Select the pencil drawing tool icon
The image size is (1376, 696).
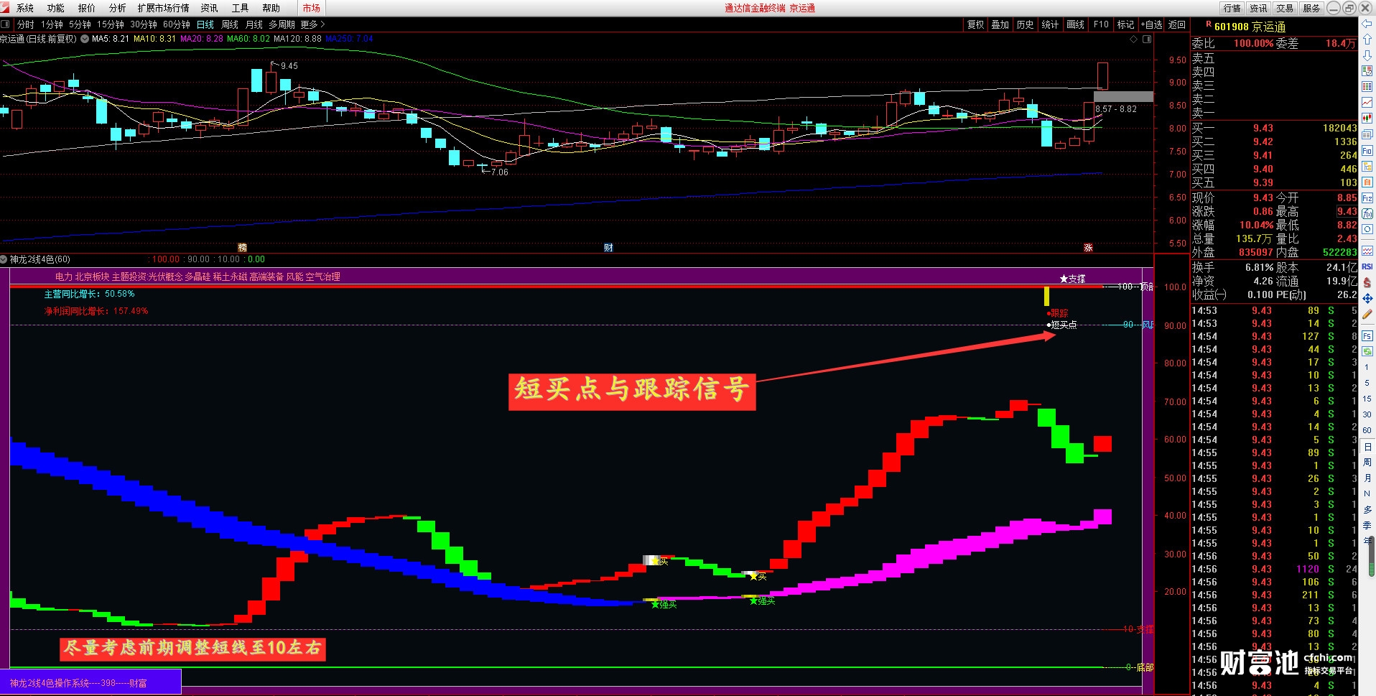(1367, 314)
